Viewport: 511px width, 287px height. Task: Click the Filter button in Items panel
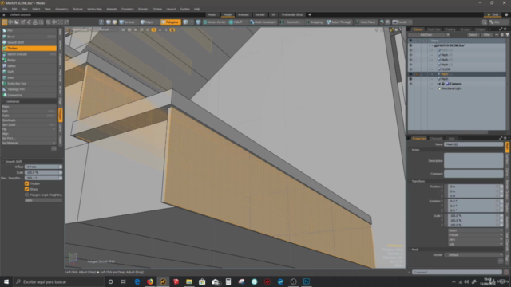[486, 35]
